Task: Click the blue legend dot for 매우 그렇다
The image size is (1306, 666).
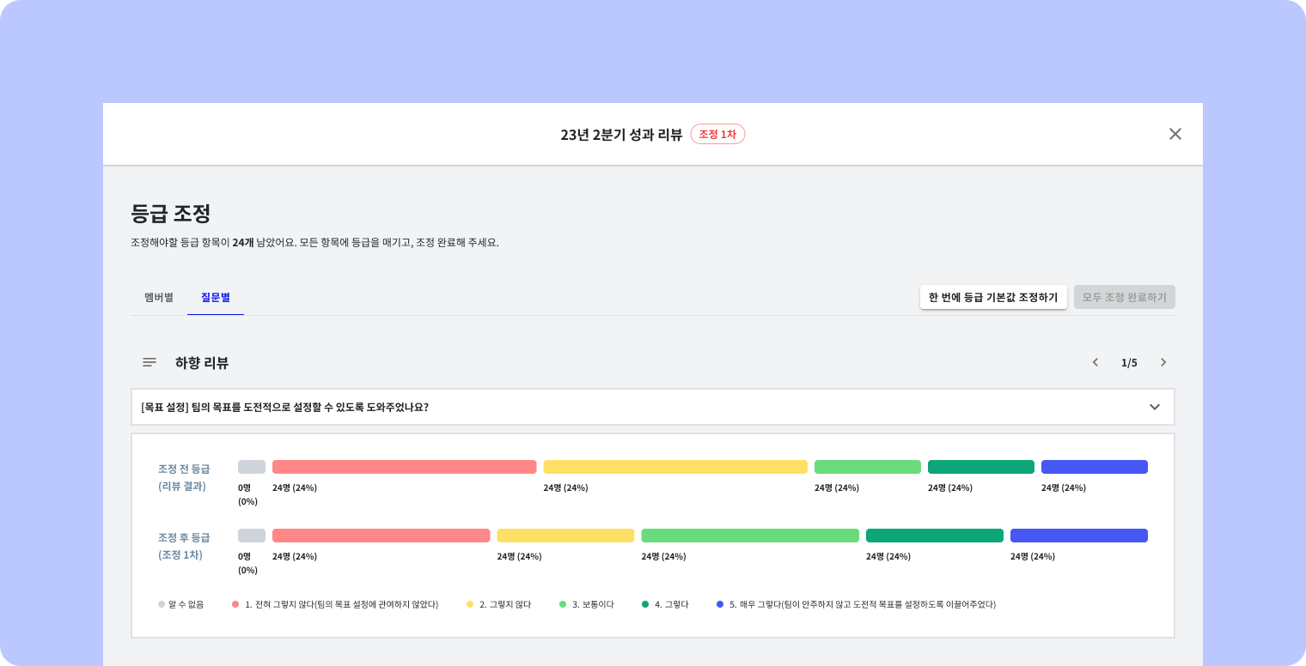Action: tap(720, 604)
